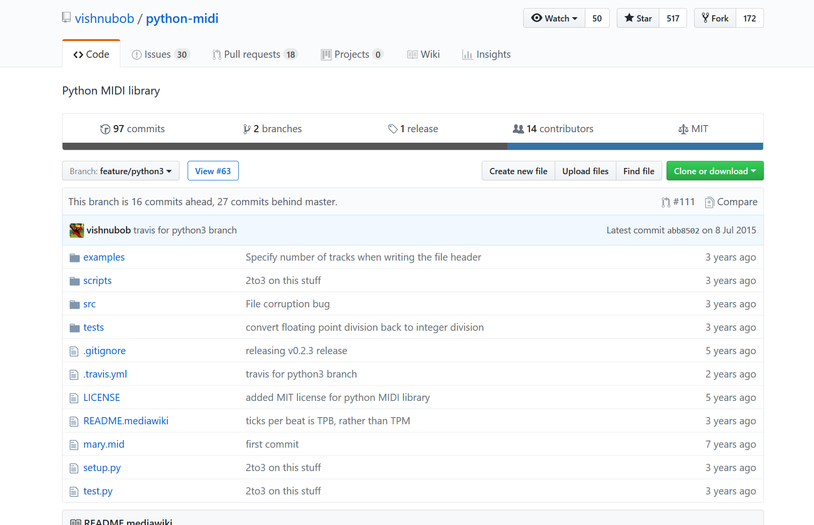Click the folder icon for examples
814x525 pixels.
pyautogui.click(x=74, y=258)
